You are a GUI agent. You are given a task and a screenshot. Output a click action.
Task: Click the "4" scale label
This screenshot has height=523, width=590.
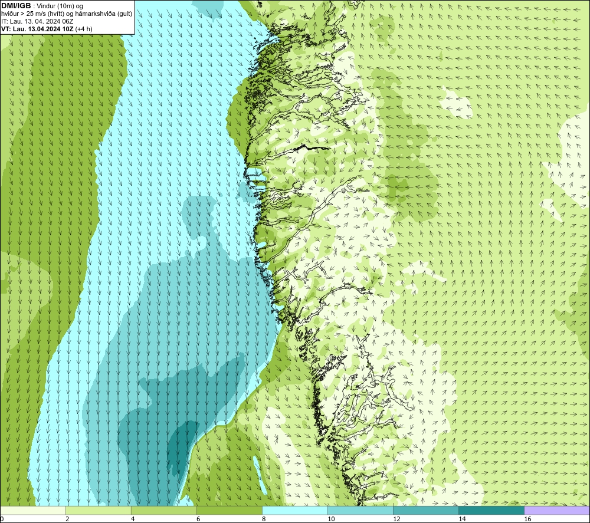(x=133, y=519)
